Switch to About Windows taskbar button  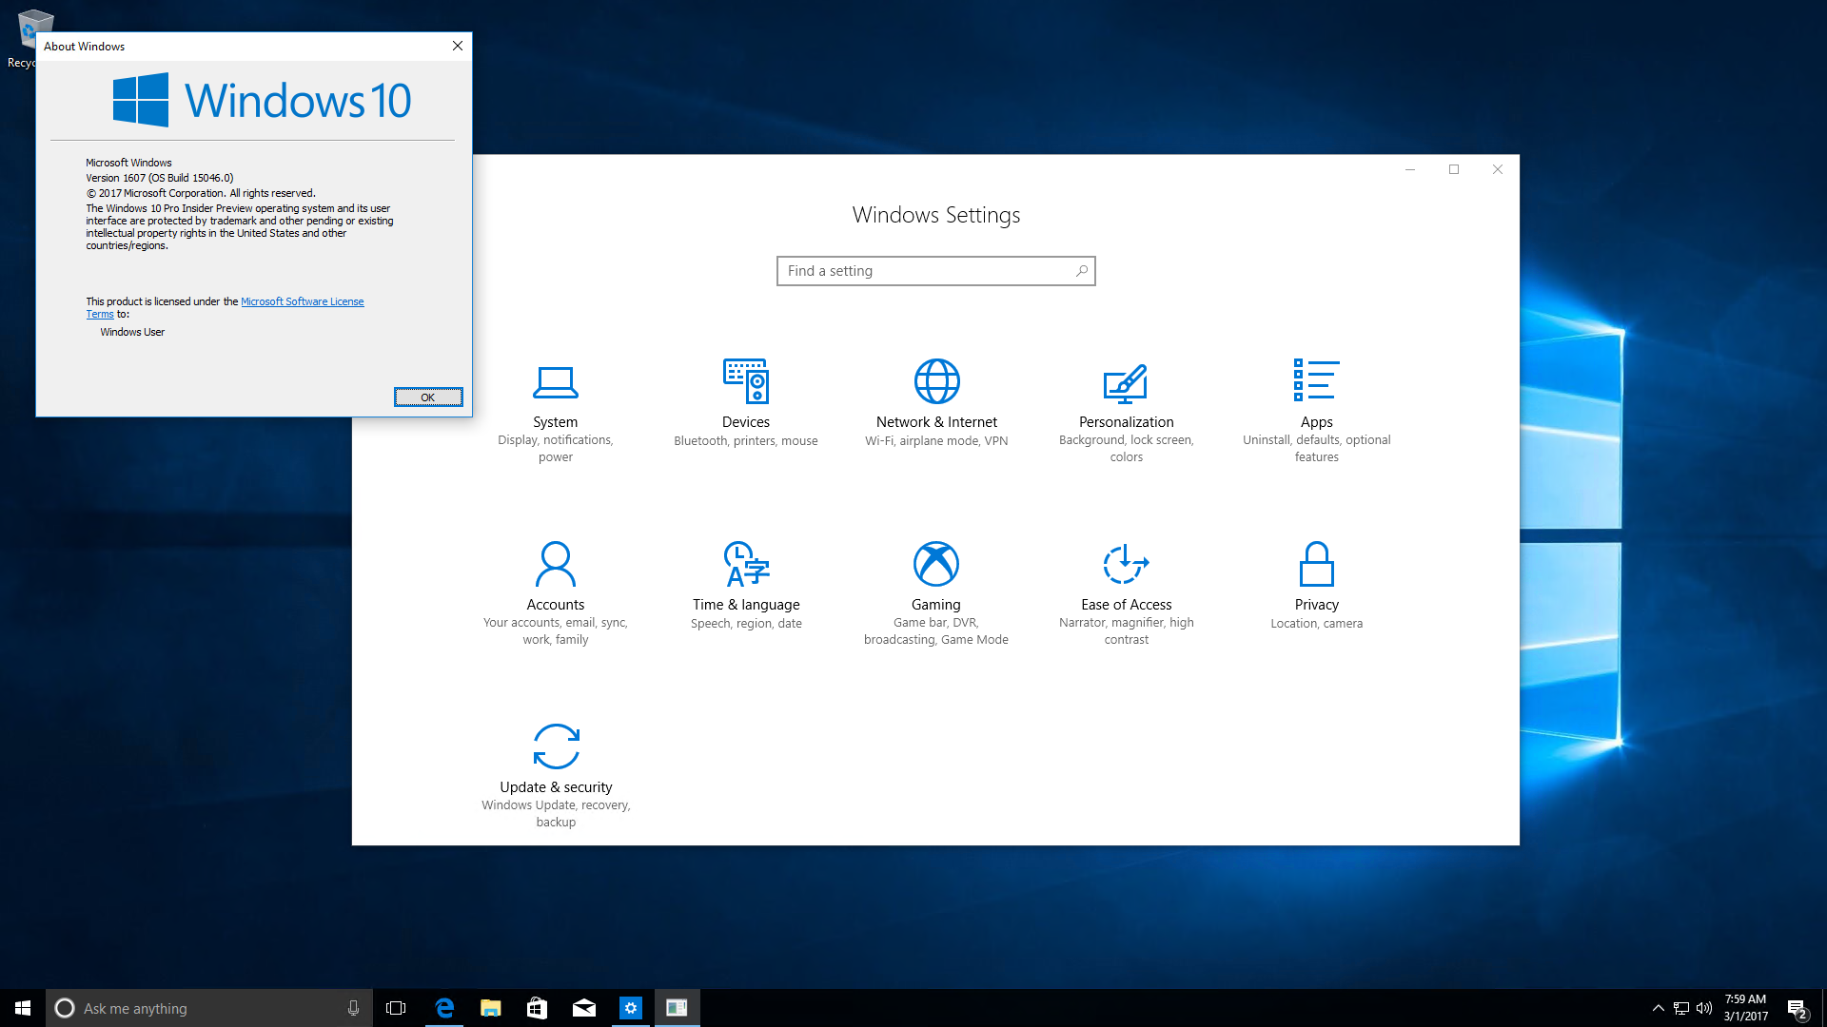[677, 1008]
